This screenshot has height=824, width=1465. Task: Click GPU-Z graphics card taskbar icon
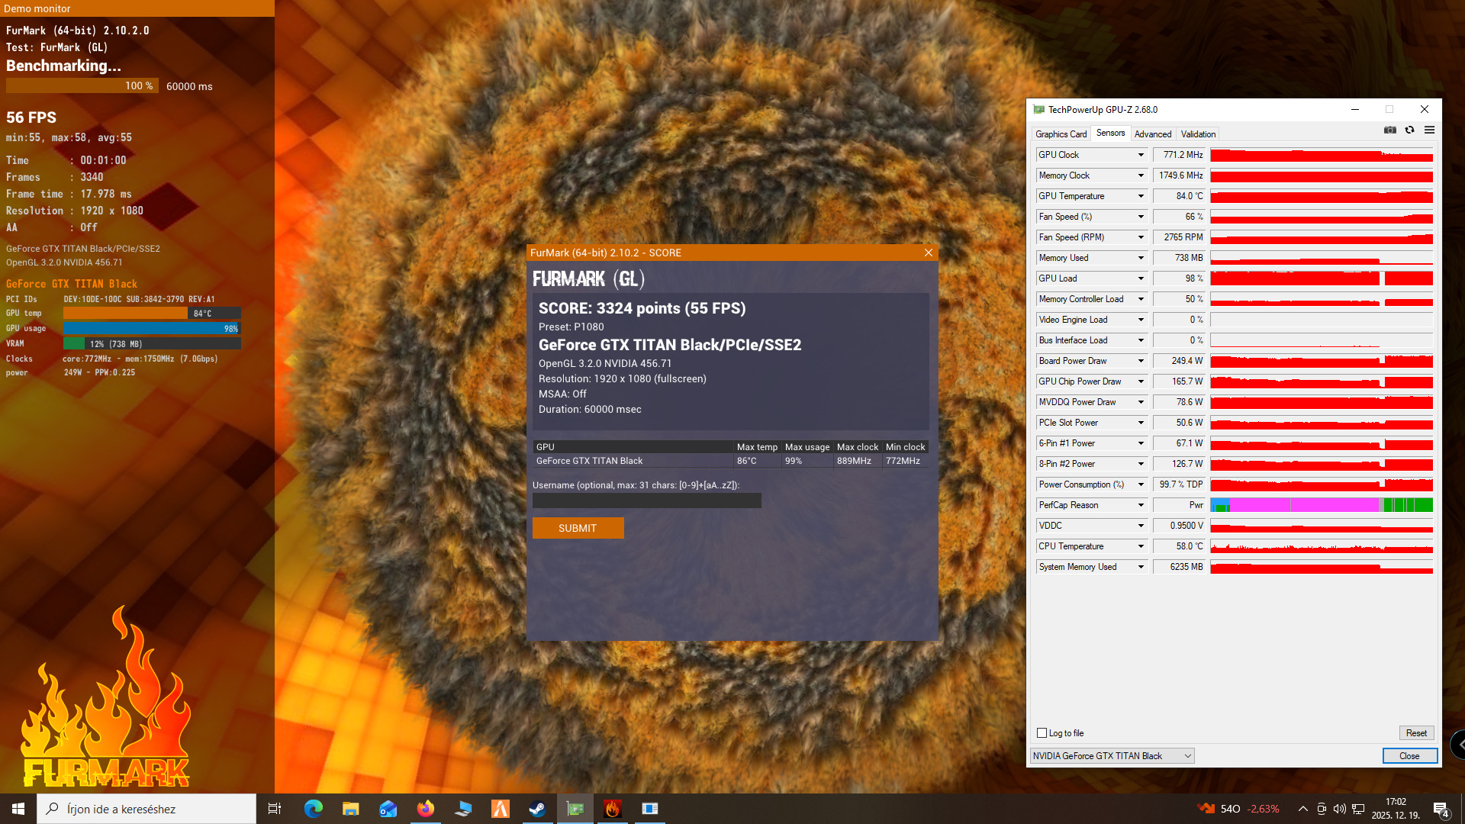tap(575, 809)
